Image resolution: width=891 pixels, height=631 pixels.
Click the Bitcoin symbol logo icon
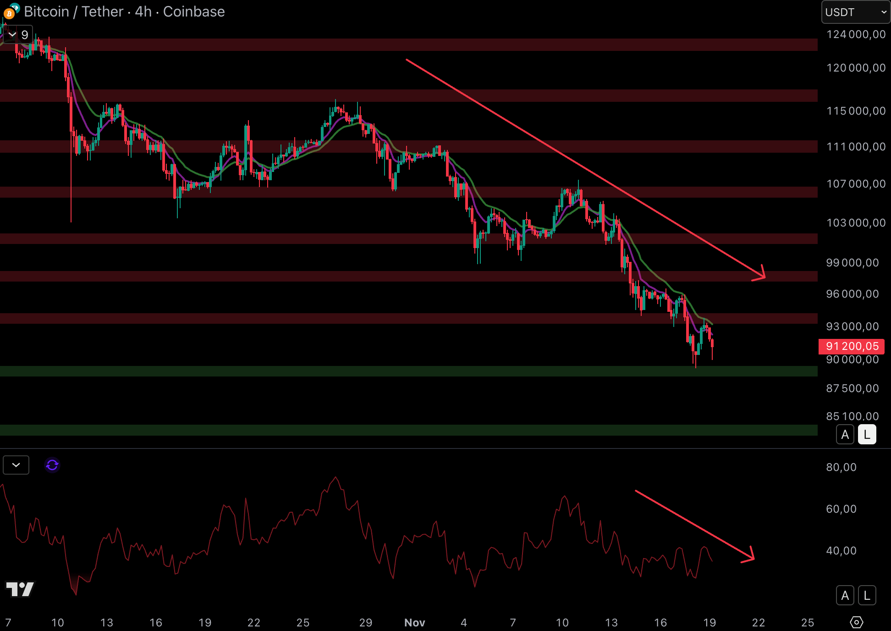pos(9,13)
